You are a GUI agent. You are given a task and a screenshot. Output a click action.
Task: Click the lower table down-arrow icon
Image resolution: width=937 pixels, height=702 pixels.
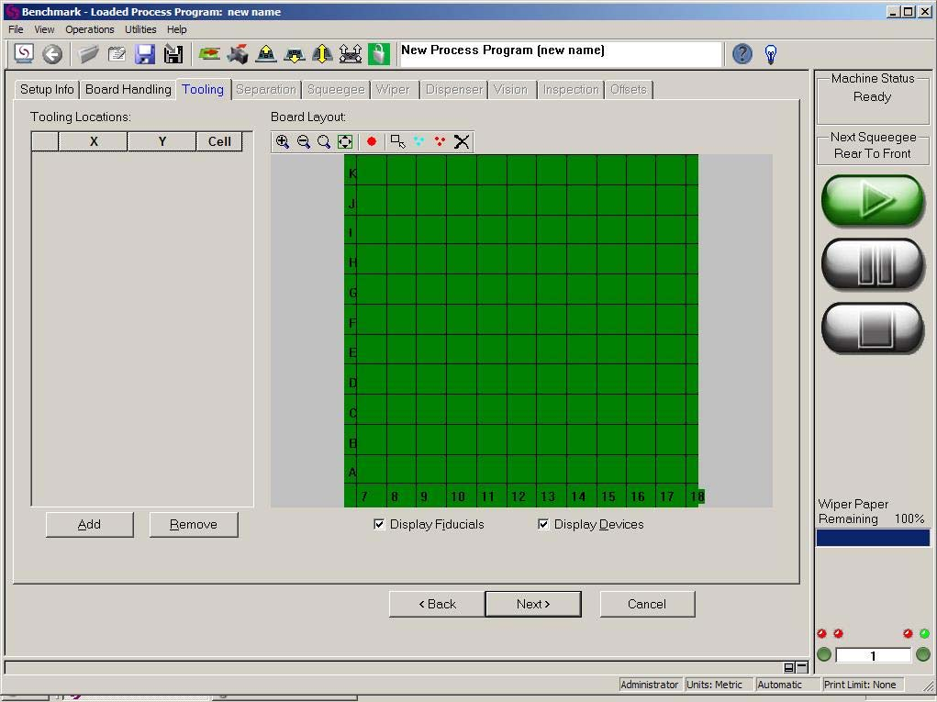tap(294, 54)
